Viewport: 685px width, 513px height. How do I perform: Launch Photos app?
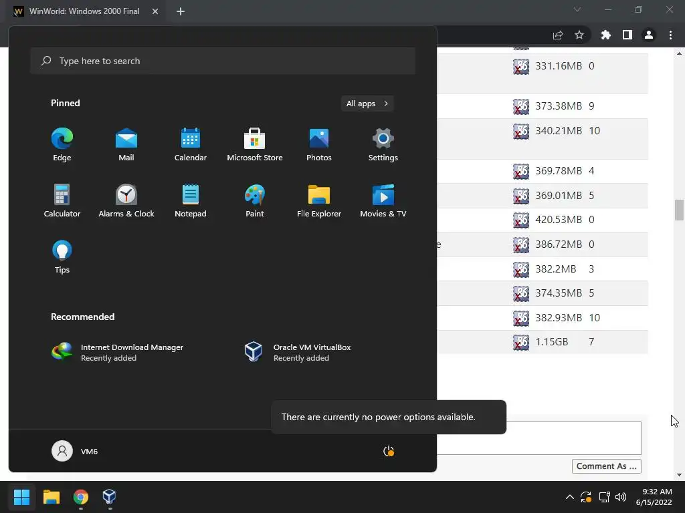319,145
